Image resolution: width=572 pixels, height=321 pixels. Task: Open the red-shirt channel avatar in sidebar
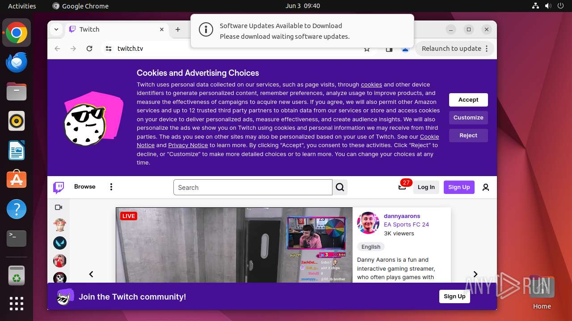pos(60,260)
